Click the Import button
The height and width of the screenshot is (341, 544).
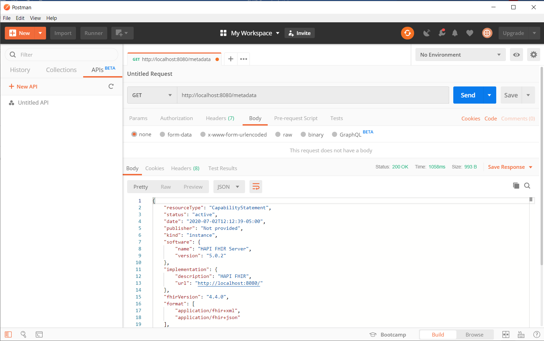tap(63, 33)
